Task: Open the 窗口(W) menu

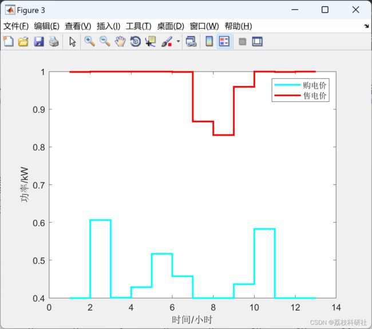Action: [x=204, y=26]
